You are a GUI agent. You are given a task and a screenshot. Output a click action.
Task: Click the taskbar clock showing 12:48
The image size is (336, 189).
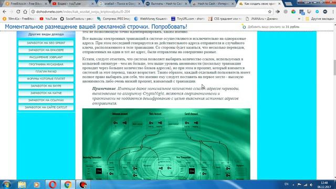click(x=324, y=184)
